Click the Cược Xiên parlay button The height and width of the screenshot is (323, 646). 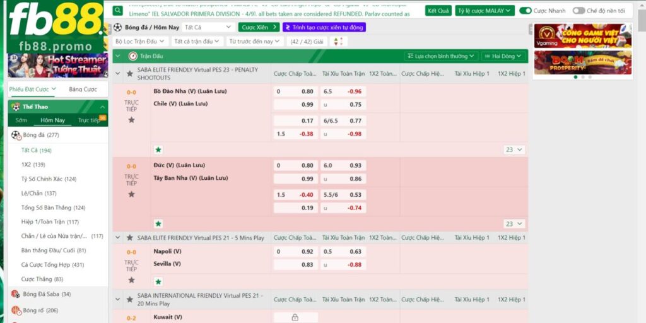pyautogui.click(x=259, y=27)
